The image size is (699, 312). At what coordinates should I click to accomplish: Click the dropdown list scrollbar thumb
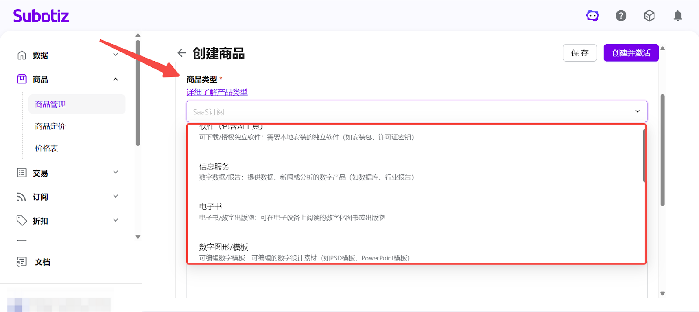tap(644, 155)
